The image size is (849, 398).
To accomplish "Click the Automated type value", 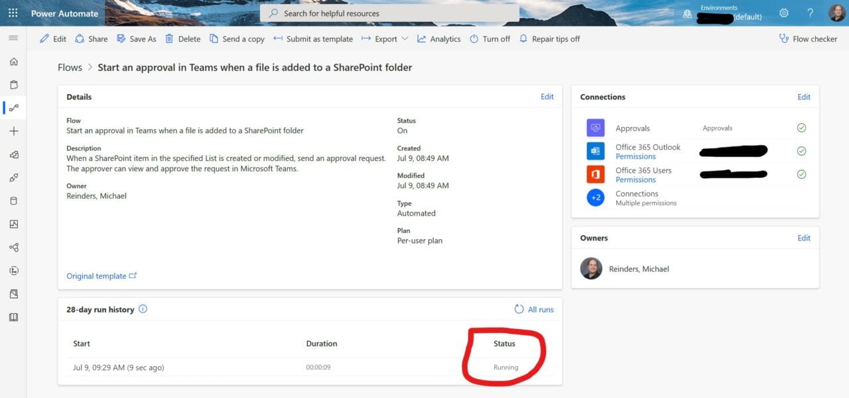I will point(417,213).
